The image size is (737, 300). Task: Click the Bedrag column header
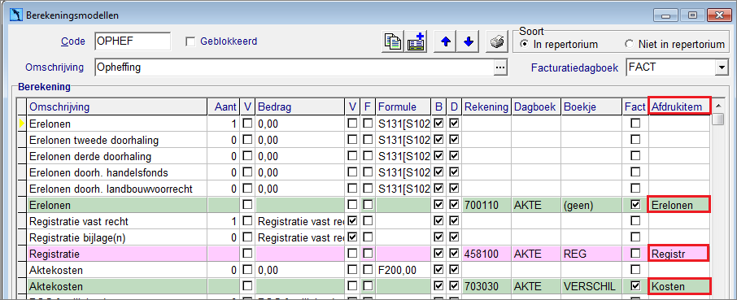(300, 107)
